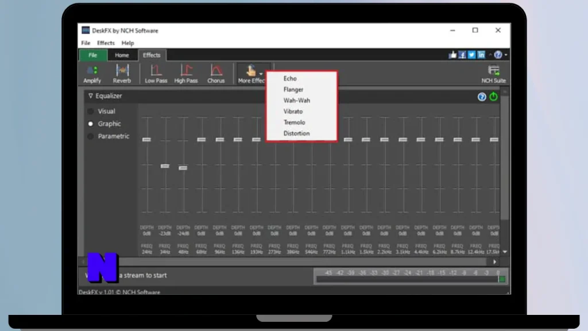Screen dimensions: 588x331
Task: Click the DeskFX window title icon
Action: tap(86, 30)
